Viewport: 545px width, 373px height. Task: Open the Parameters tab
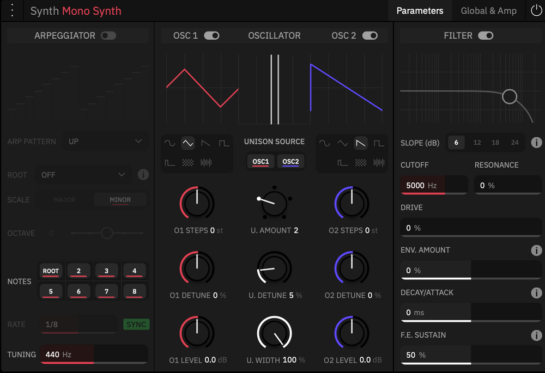click(x=420, y=11)
